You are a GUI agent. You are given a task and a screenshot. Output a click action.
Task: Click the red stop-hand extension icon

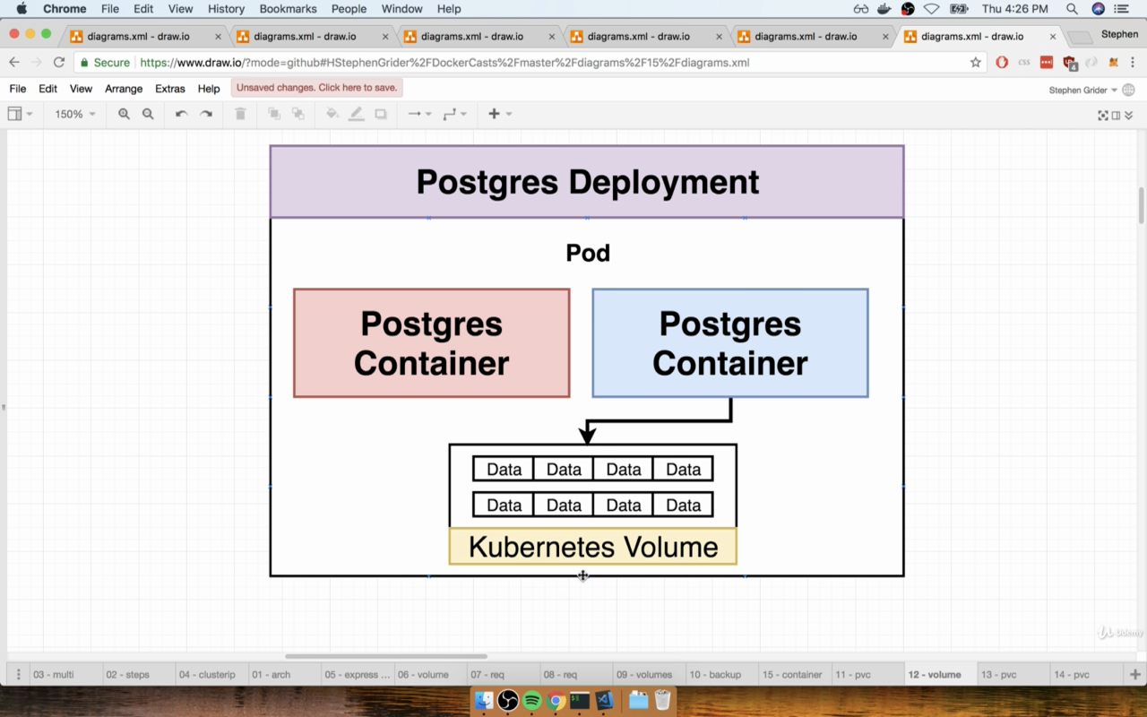[x=1002, y=63]
